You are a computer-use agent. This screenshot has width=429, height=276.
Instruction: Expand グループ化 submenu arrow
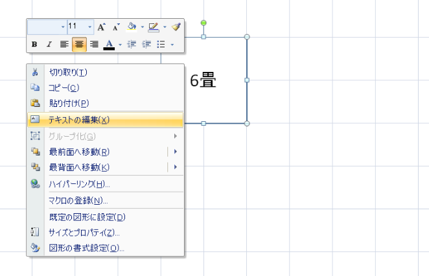[176, 136]
